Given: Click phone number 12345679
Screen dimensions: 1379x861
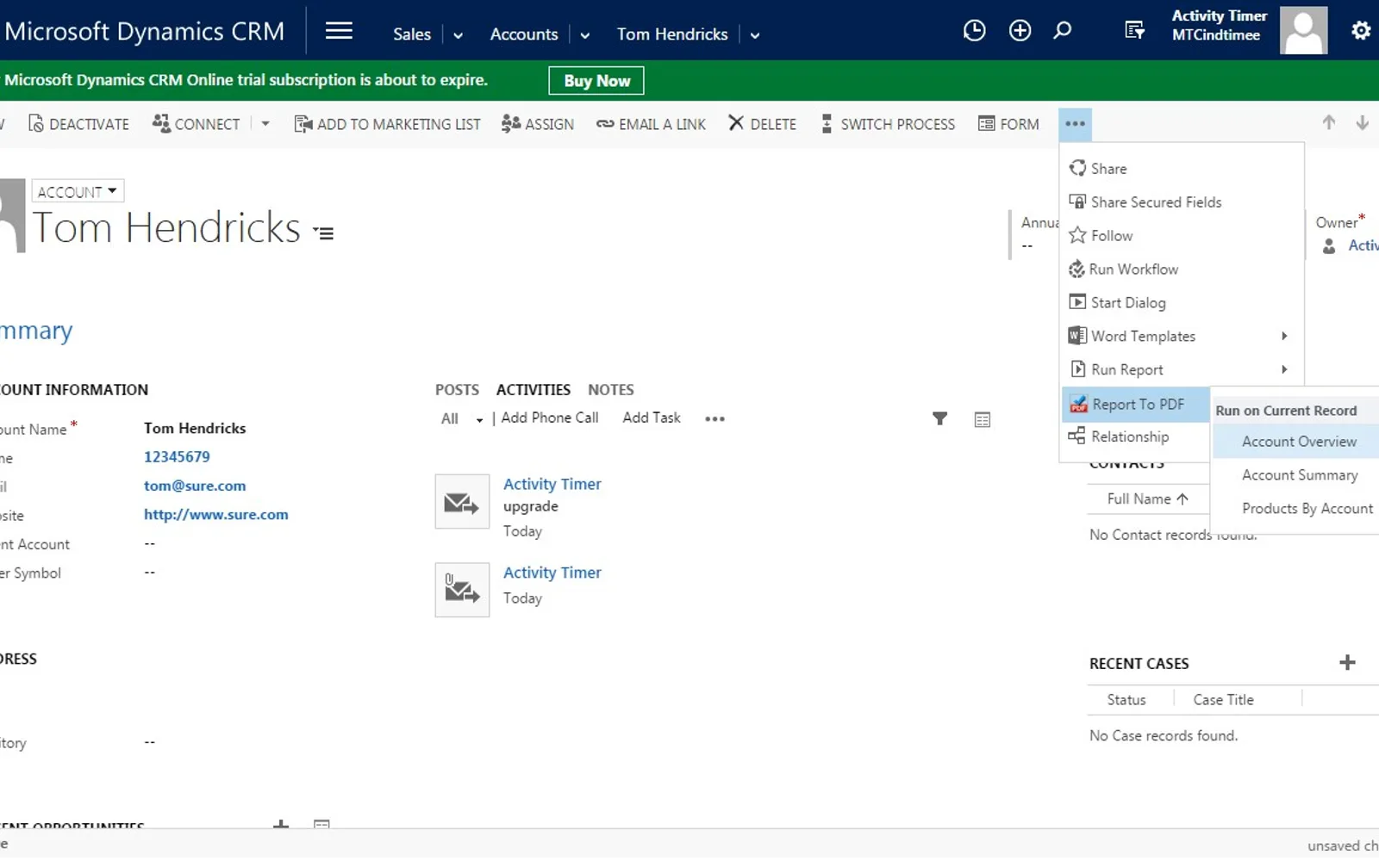Looking at the screenshot, I should [177, 457].
